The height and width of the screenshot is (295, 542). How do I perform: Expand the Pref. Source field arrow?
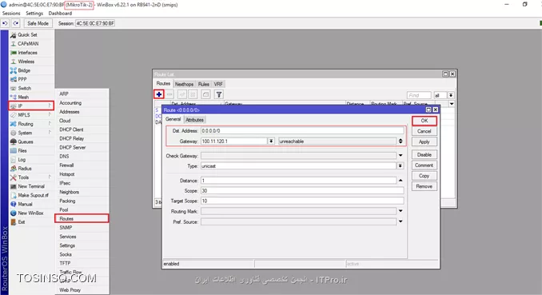coord(401,221)
